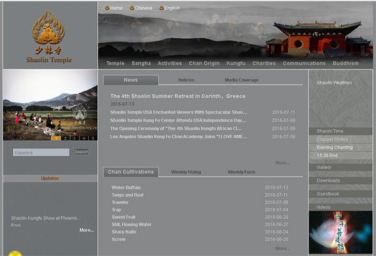The image size is (376, 256).
Task: Open the Water Buffalo article
Action: coord(126,188)
